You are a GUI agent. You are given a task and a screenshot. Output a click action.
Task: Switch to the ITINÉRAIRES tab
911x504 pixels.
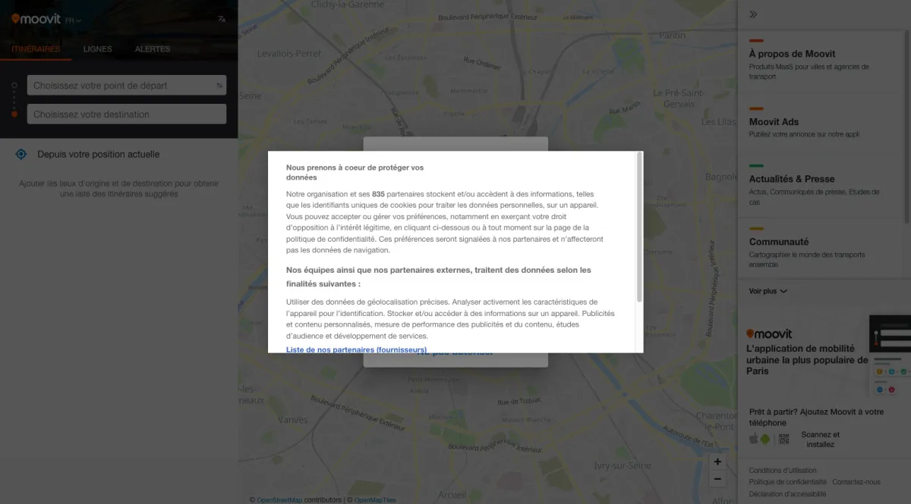click(36, 49)
